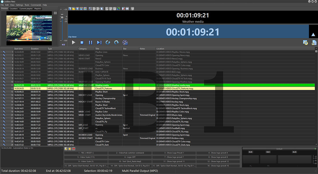Pause playback with the Pause button
Screen dimensions: 318x174
click(x=90, y=42)
